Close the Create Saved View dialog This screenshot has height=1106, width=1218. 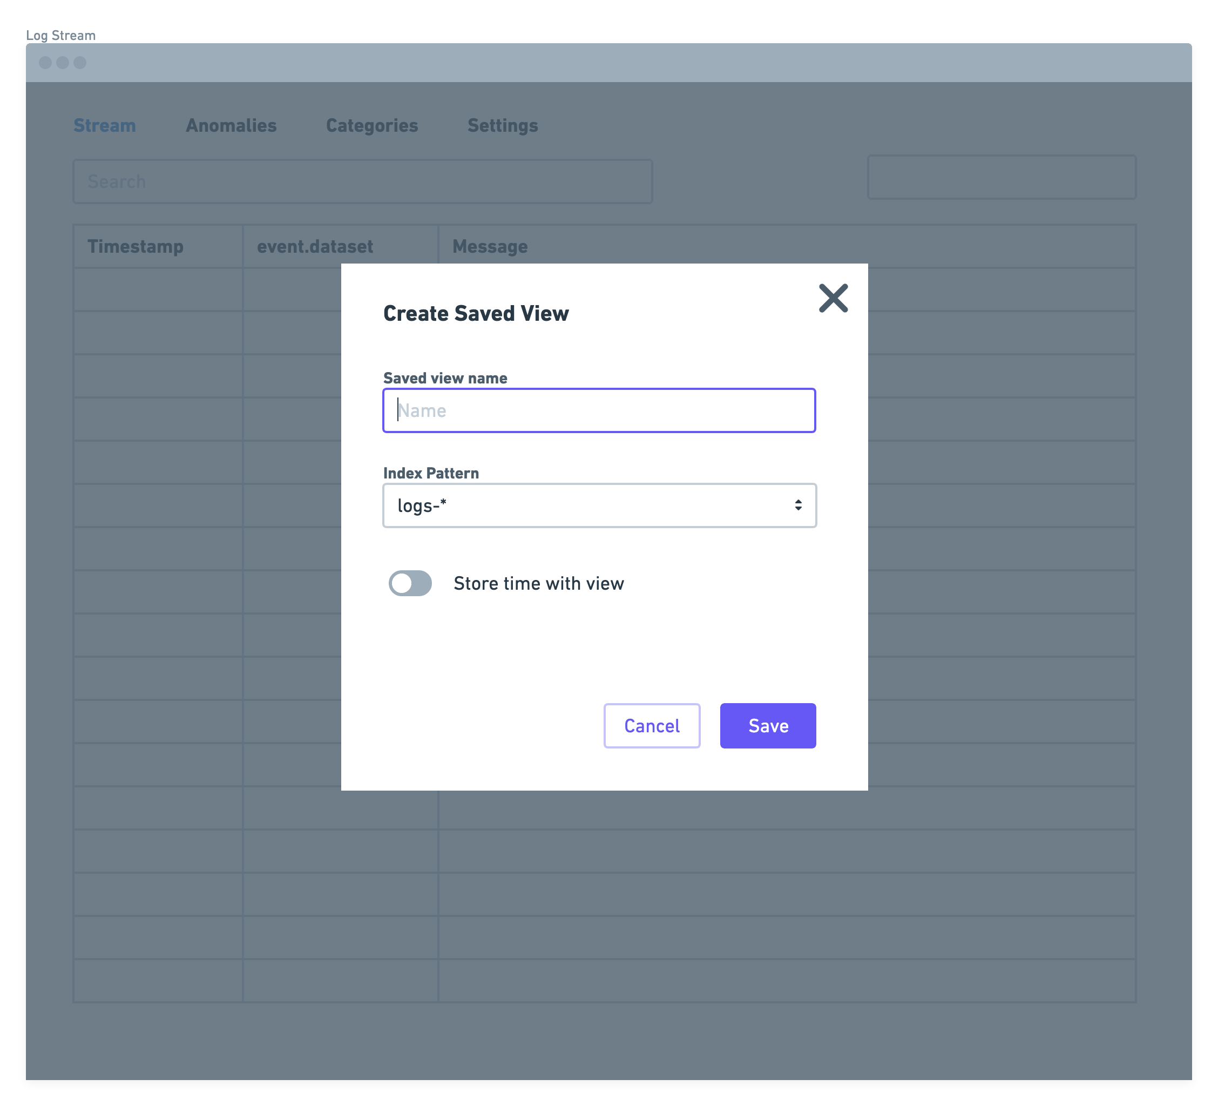[833, 298]
